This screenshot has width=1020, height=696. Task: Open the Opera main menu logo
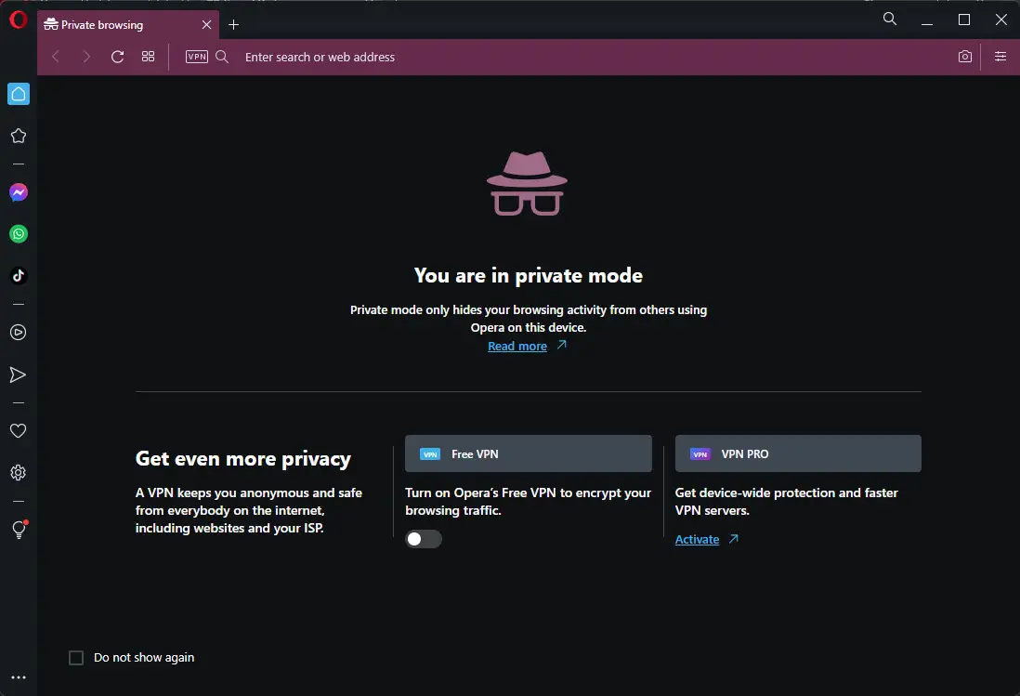19,20
